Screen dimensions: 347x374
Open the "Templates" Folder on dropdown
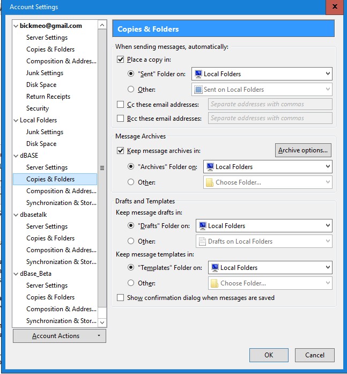[270, 267]
